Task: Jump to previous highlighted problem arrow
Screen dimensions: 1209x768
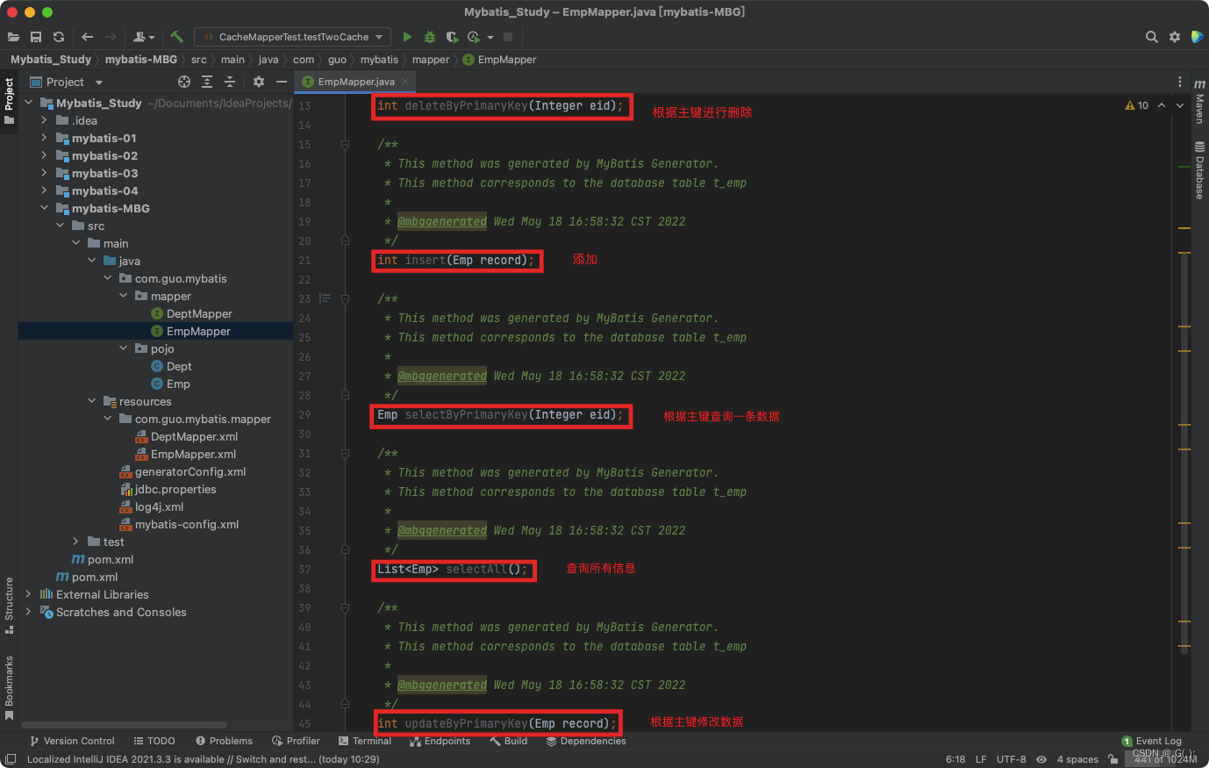Action: coord(1162,105)
